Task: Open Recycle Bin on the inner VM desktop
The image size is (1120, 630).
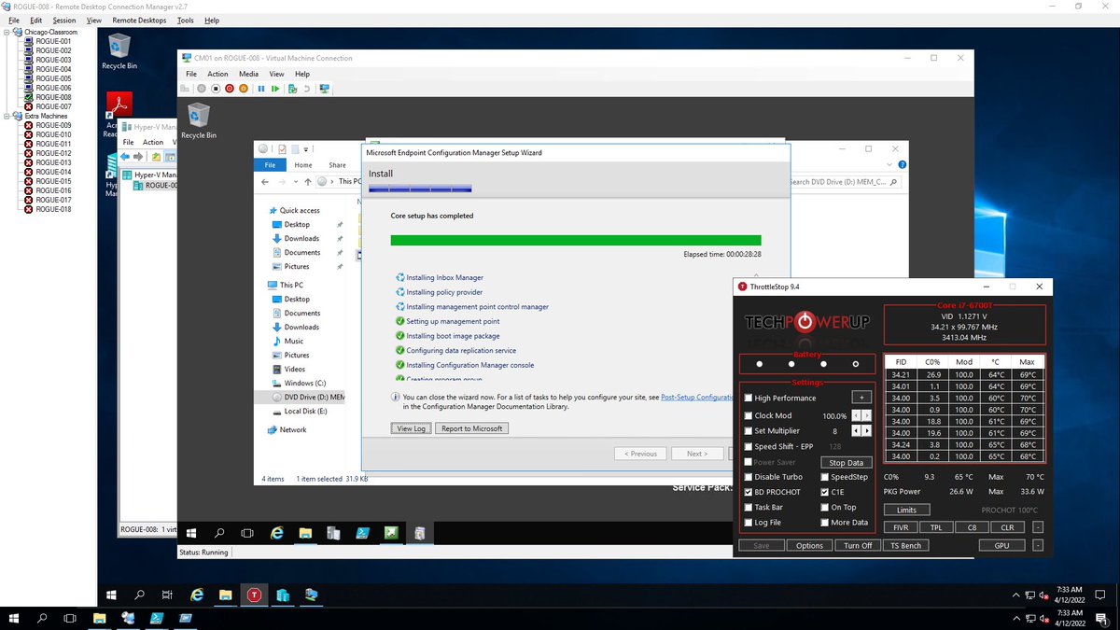Action: 198,120
